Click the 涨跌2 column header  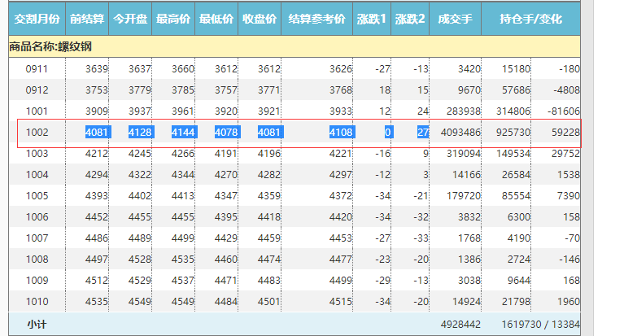pos(410,19)
